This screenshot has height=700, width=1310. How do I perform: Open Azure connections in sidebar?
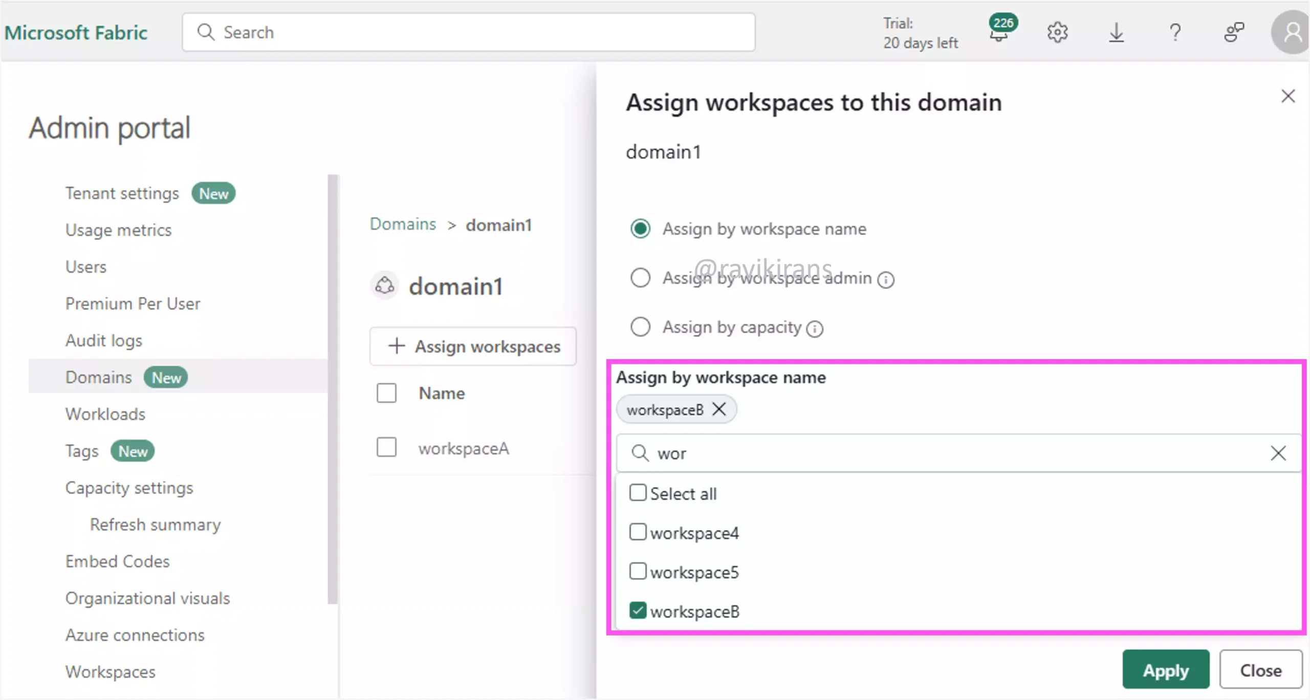[x=135, y=636]
